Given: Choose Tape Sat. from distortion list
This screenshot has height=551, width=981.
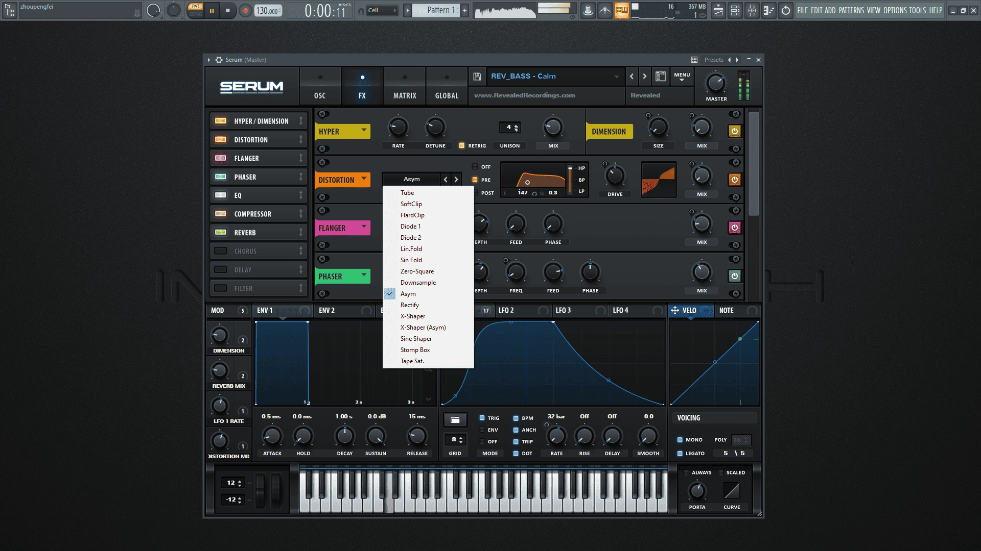Looking at the screenshot, I should (x=428, y=361).
